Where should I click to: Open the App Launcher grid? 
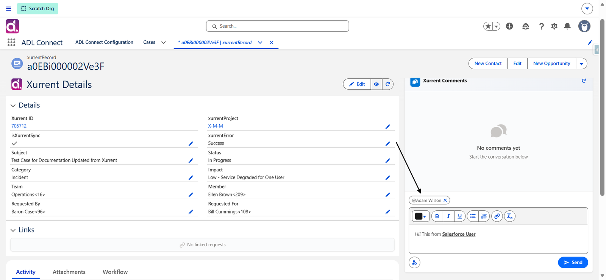pyautogui.click(x=11, y=42)
